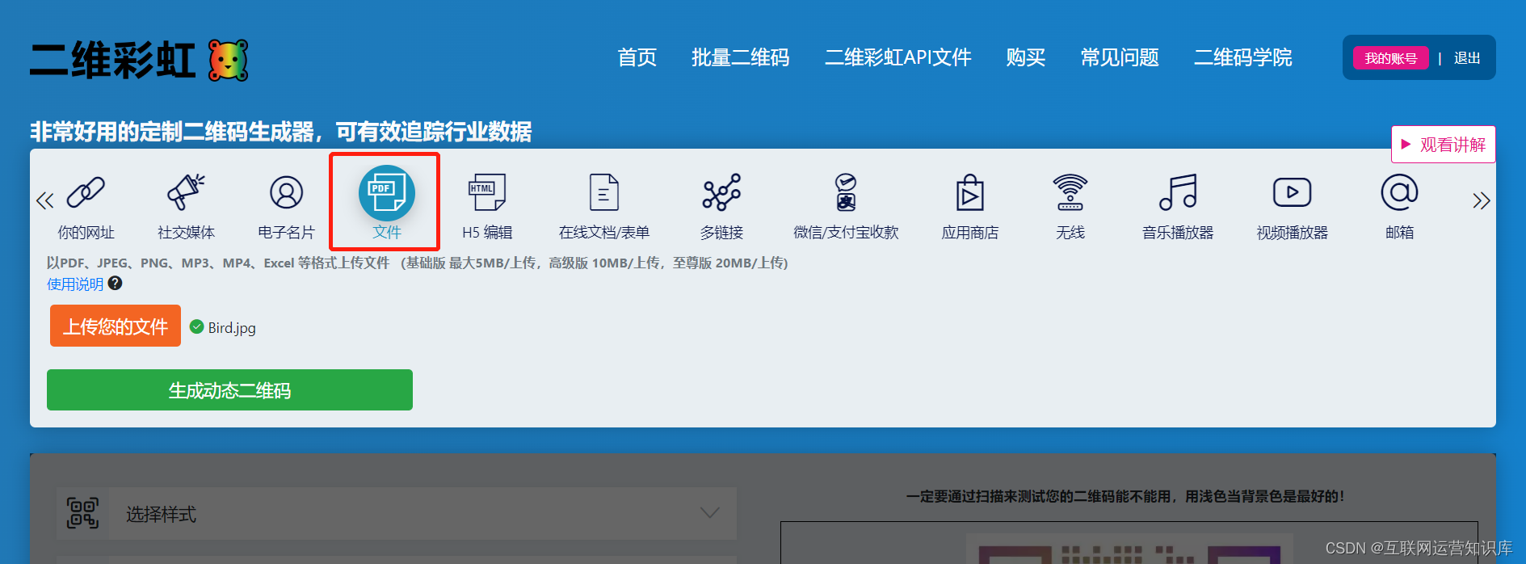
Task: Expand the 选择样式 dropdown
Action: coord(397,513)
